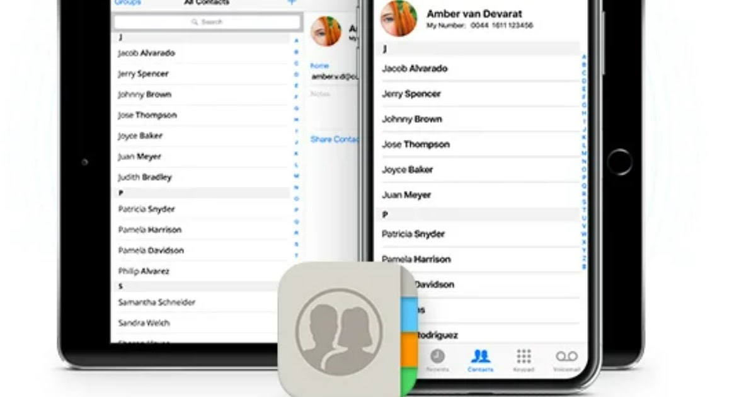Click the alphabet index strip on iPad
The image size is (756, 397).
click(296, 148)
